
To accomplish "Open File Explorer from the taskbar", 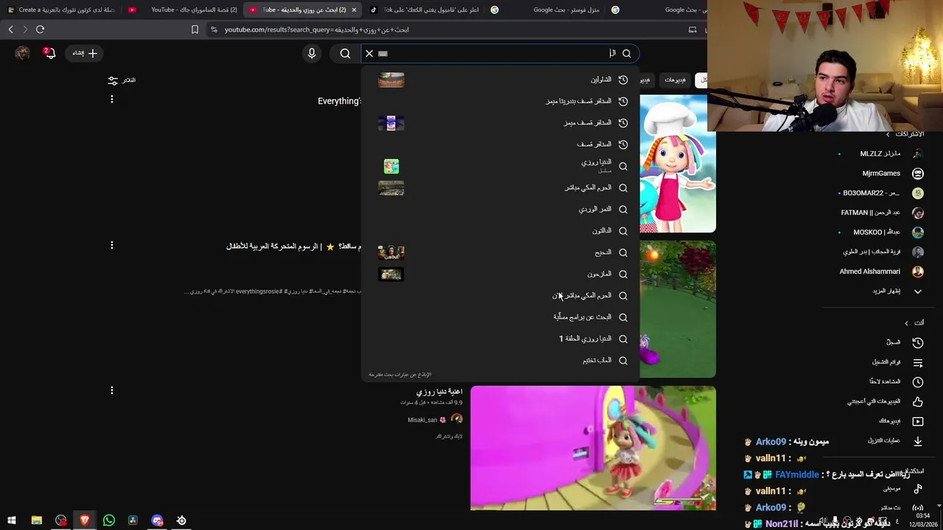I will pyautogui.click(x=36, y=520).
